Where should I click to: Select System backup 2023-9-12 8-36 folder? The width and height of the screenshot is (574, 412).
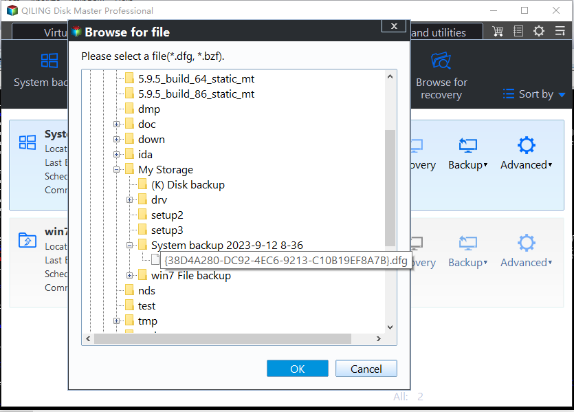tap(227, 246)
